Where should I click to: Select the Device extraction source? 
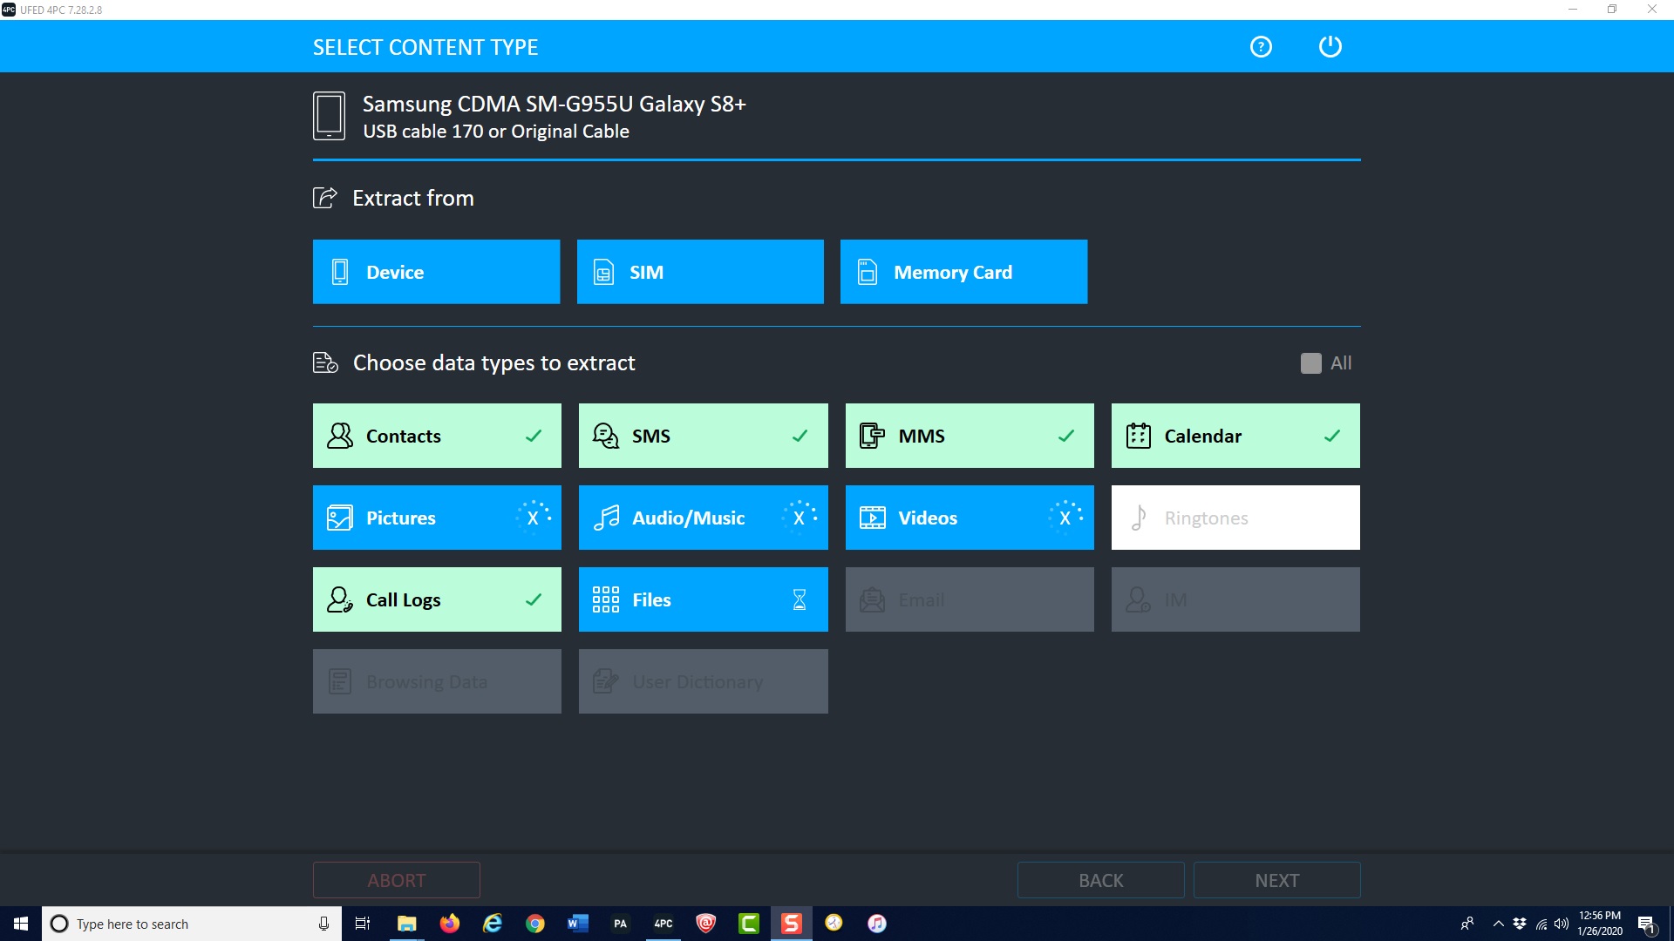pos(436,273)
